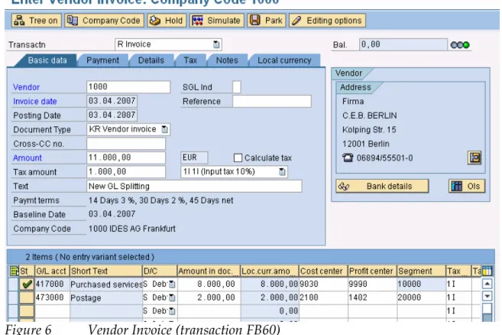Click Cost center cell 9030
Image resolution: width=502 pixels, height=335 pixels.
323,284
